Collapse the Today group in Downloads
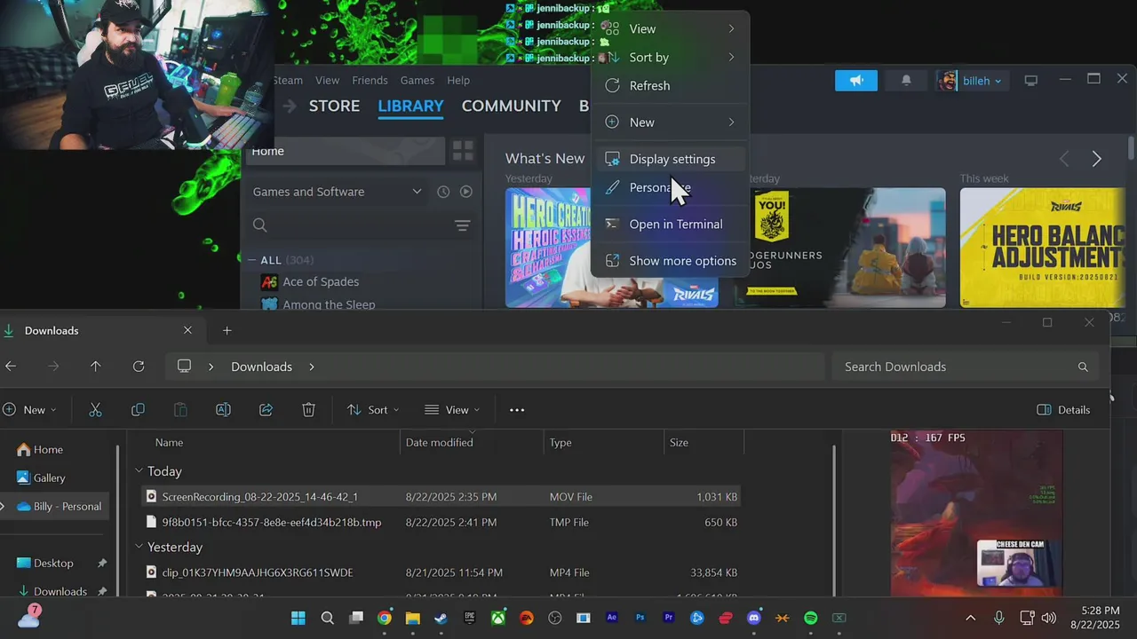The width and height of the screenshot is (1137, 639). point(139,471)
